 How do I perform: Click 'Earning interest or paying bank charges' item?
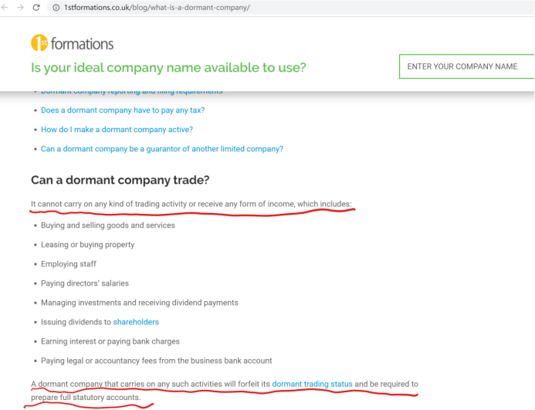click(x=110, y=341)
